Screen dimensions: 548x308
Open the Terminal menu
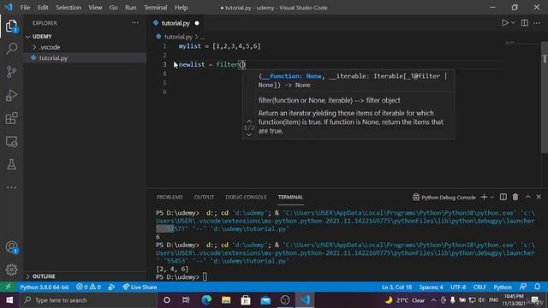pos(156,8)
